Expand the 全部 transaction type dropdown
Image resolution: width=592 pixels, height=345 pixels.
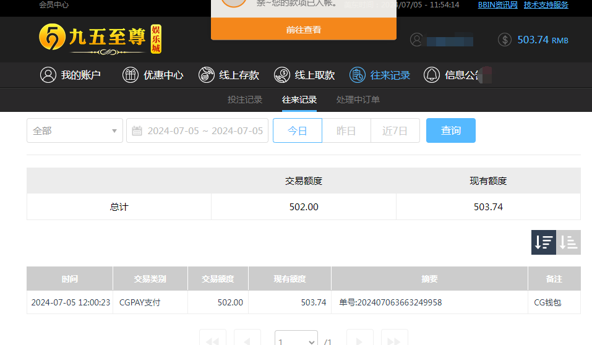[75, 130]
